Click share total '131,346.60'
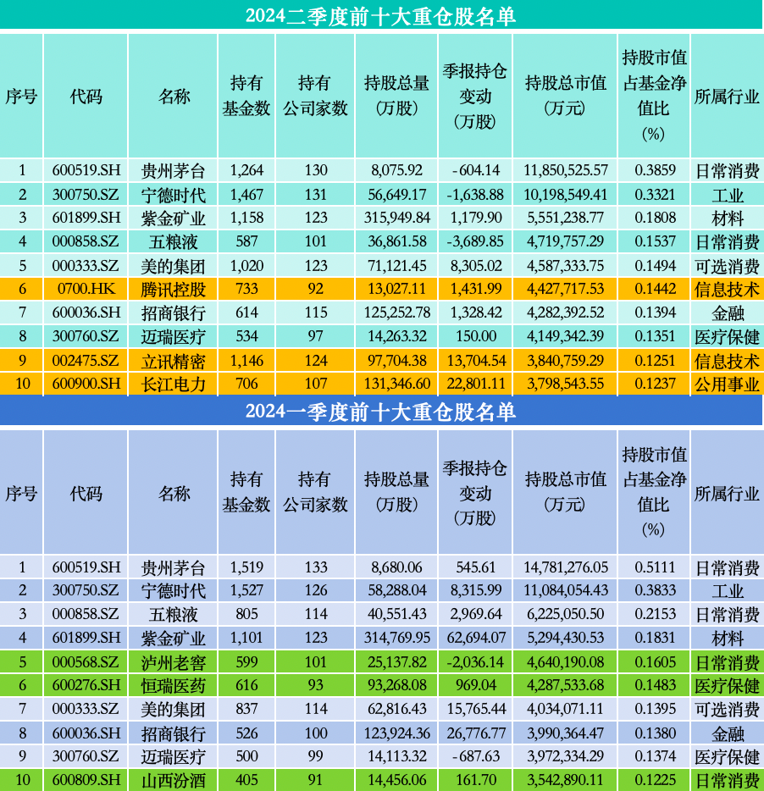 pyautogui.click(x=397, y=384)
